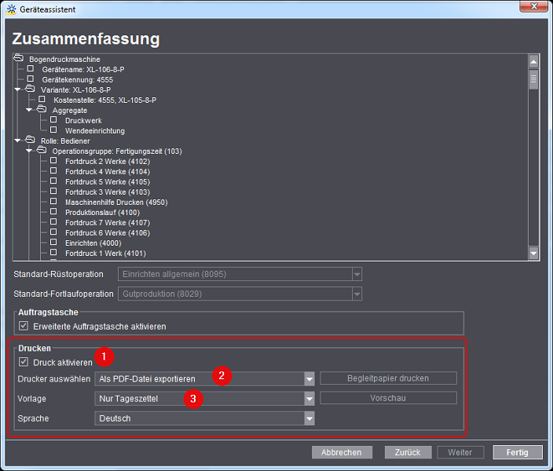Open the Drucker auswählen dropdown

point(309,378)
